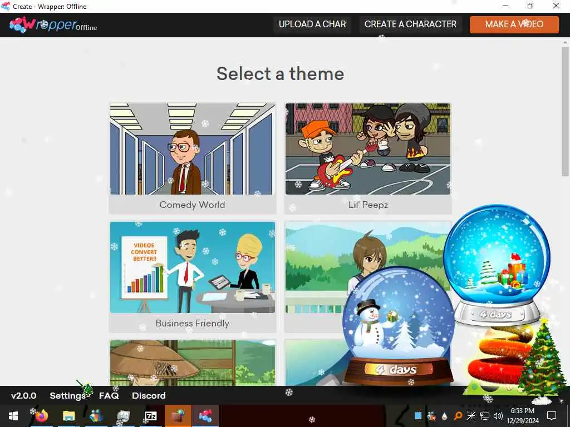Click the Business Friendly label
The image size is (570, 427).
click(192, 323)
